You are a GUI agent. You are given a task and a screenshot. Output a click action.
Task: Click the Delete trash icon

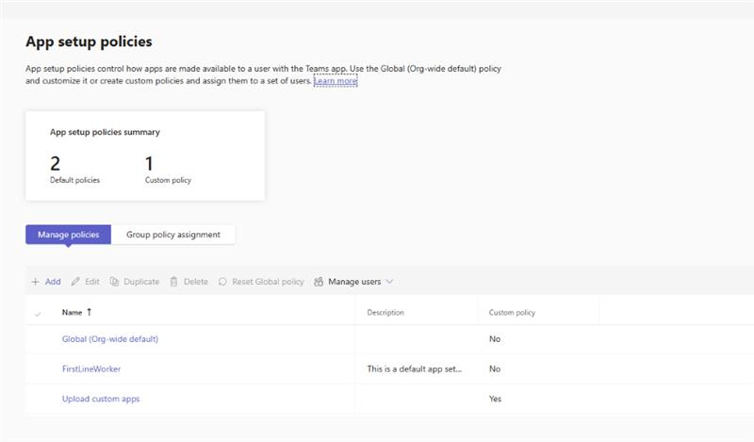pyautogui.click(x=173, y=282)
